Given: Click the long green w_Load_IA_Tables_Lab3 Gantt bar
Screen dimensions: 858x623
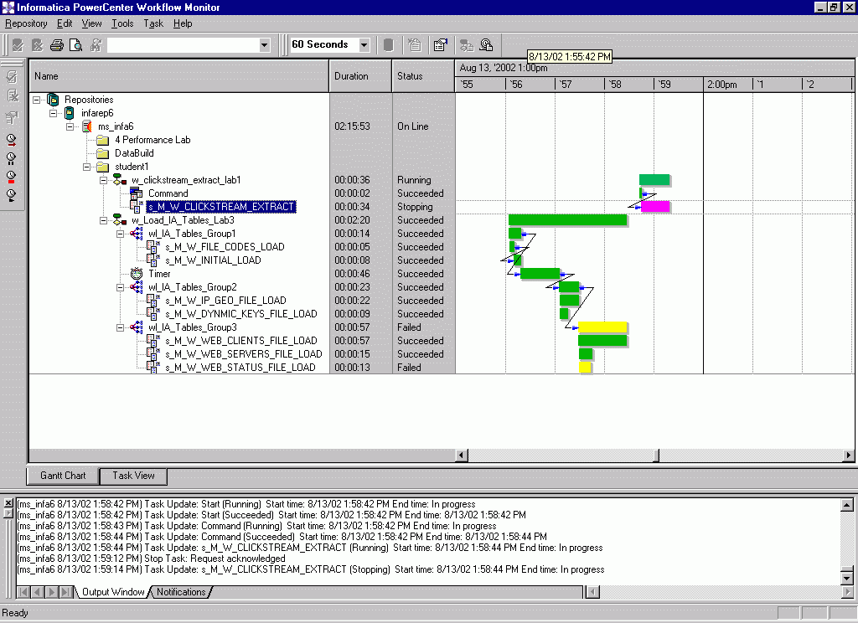Looking at the screenshot, I should tap(567, 220).
